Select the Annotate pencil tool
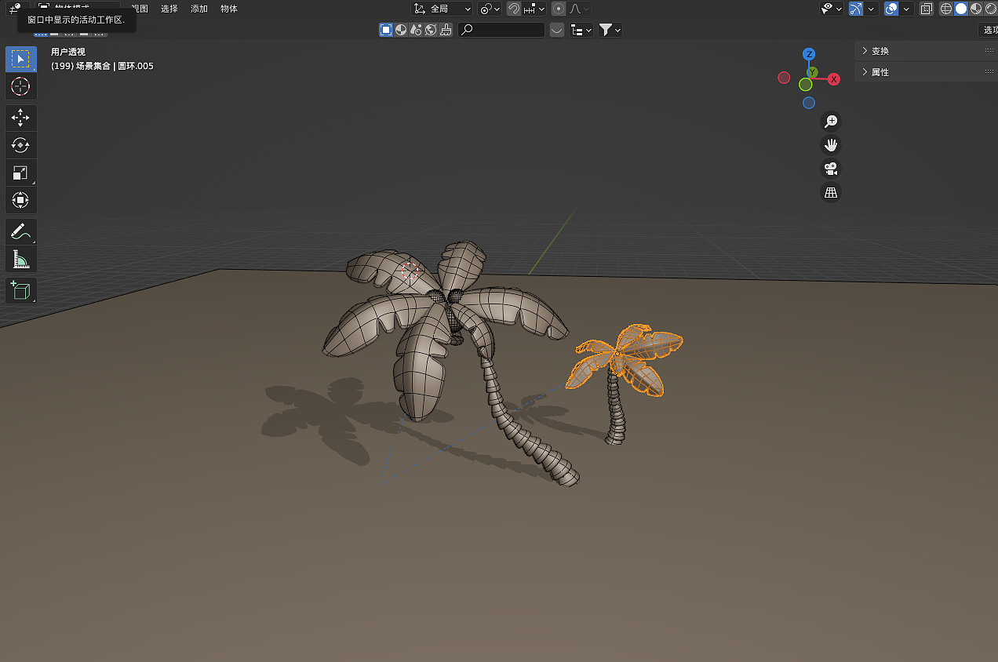998x662 pixels. 20,231
